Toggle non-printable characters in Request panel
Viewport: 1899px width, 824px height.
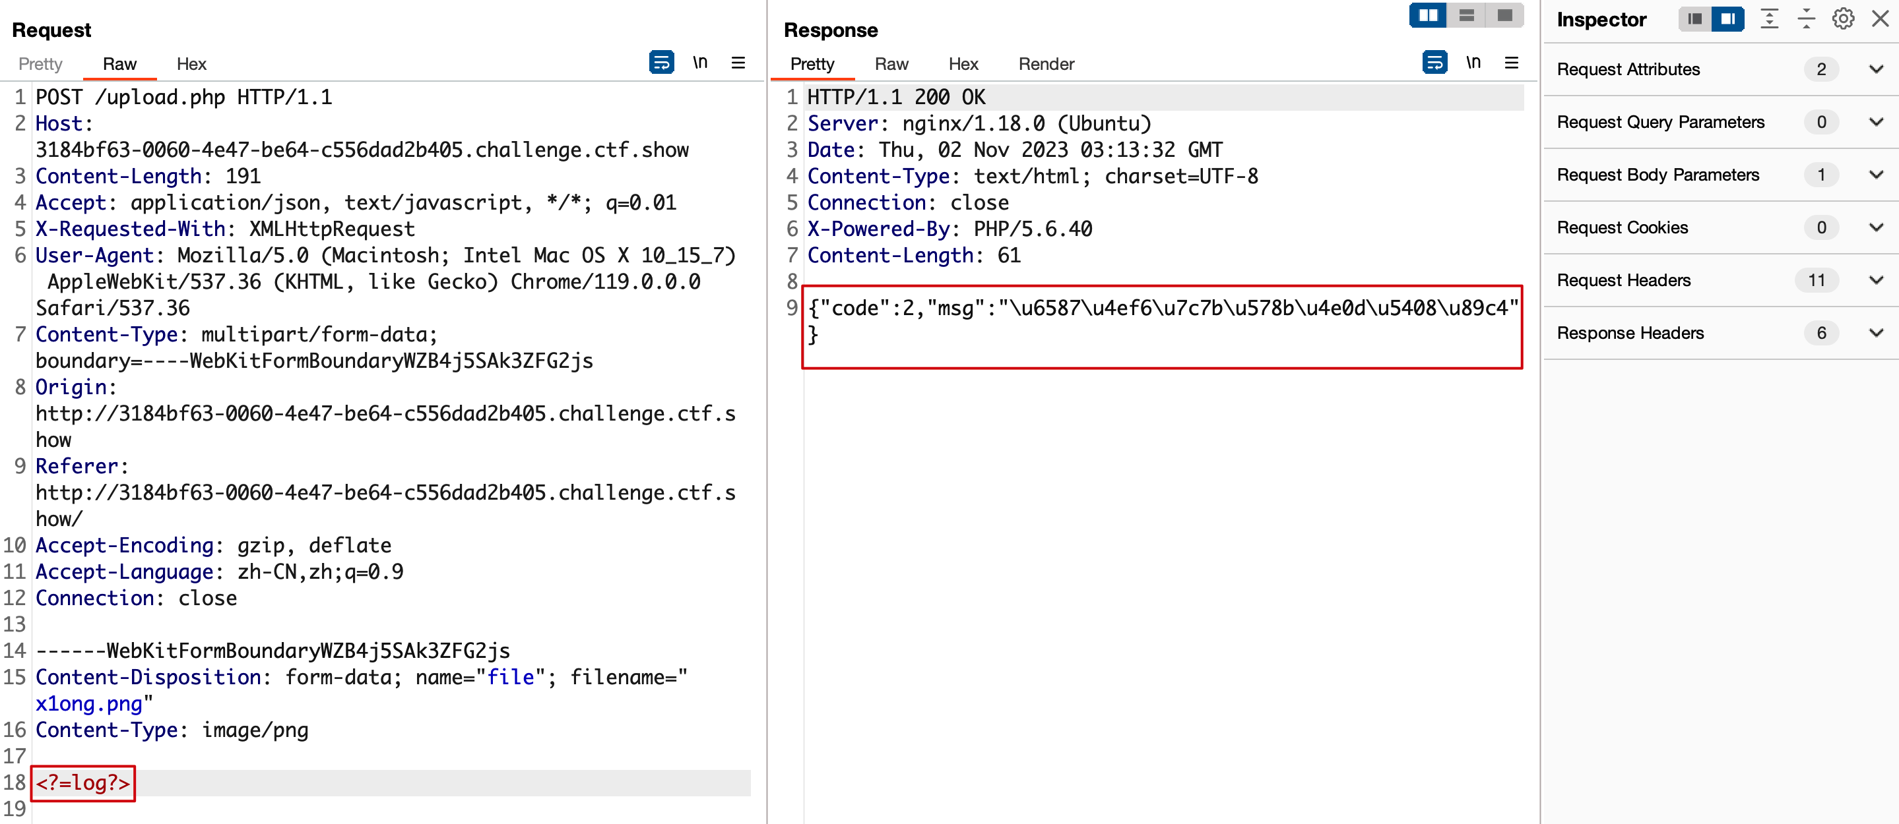coord(699,63)
